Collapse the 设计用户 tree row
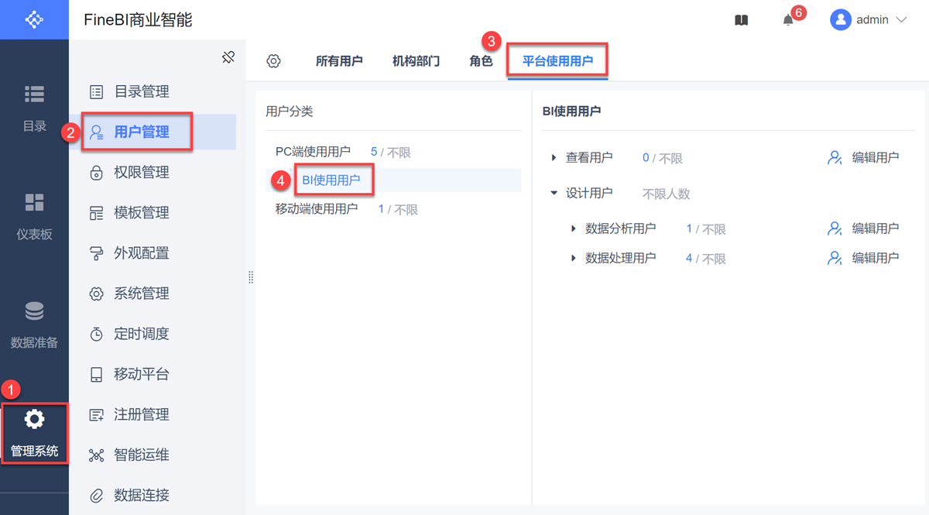The height and width of the screenshot is (515, 929). 554,194
